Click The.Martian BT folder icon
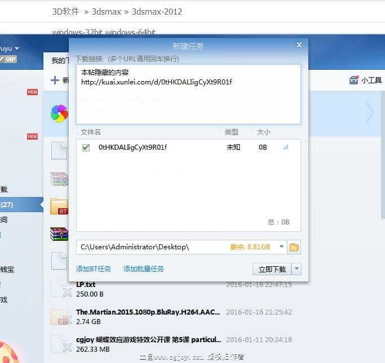 point(61,317)
